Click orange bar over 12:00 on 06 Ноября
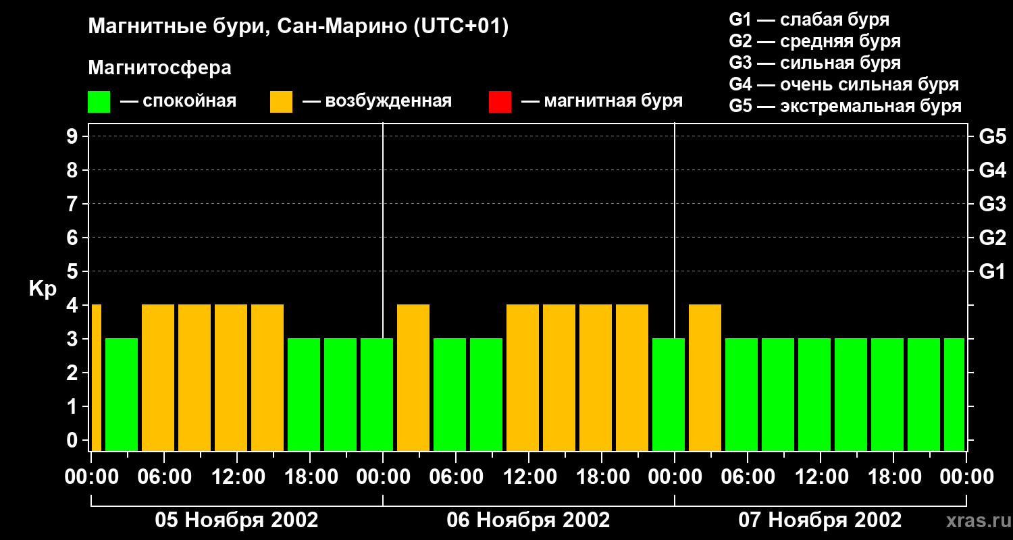The height and width of the screenshot is (540, 1013). tap(523, 377)
